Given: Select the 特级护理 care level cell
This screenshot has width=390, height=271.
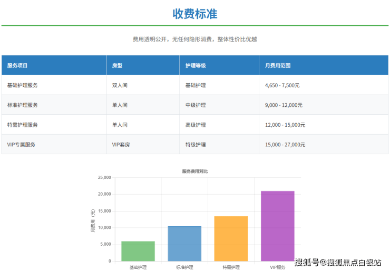Looking at the screenshot, I should pos(195,144).
